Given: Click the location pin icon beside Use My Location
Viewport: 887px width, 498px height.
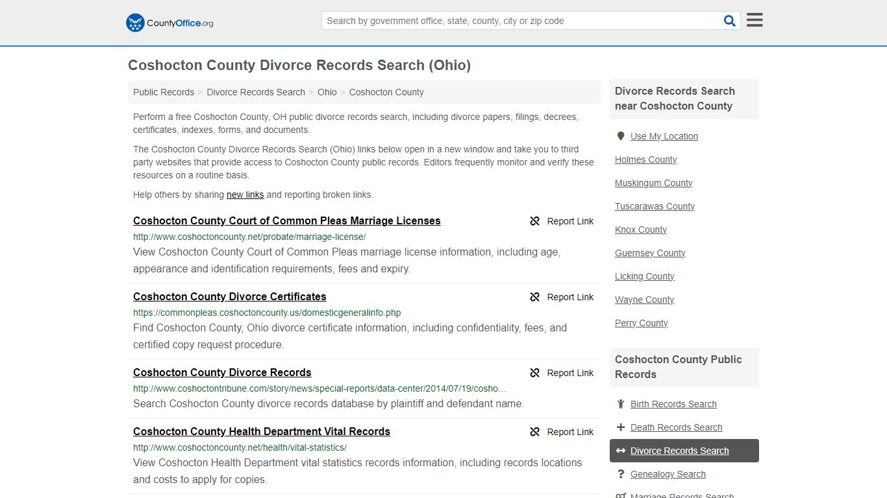Looking at the screenshot, I should coord(621,136).
